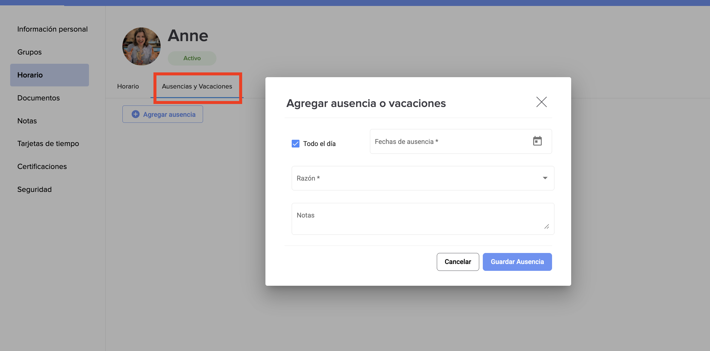Uncheck the Todo el día checkbox
Screen dimensions: 710x351
pos(296,144)
